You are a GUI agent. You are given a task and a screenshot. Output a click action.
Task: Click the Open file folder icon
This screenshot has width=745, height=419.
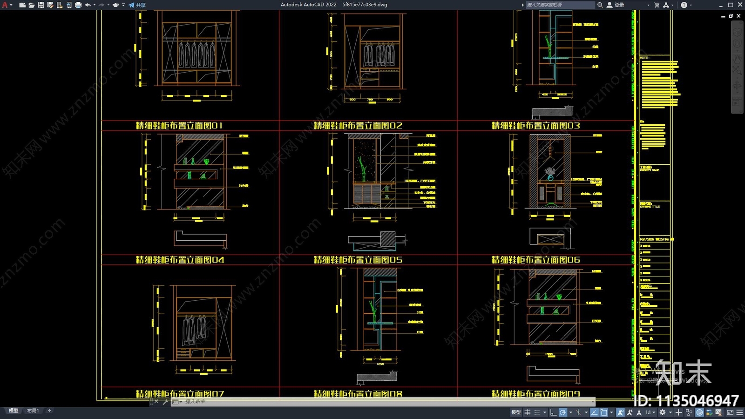[31, 5]
